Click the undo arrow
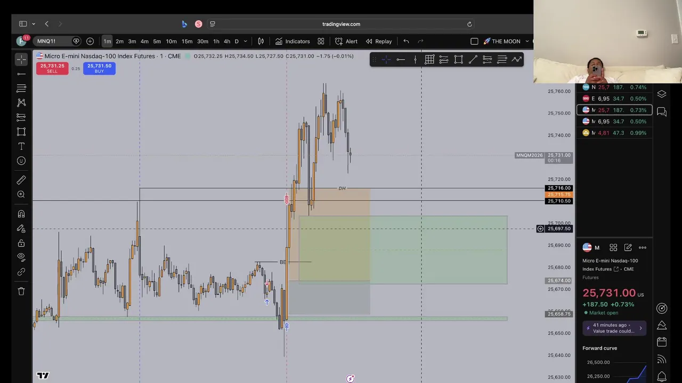The width and height of the screenshot is (682, 383). (x=406, y=41)
